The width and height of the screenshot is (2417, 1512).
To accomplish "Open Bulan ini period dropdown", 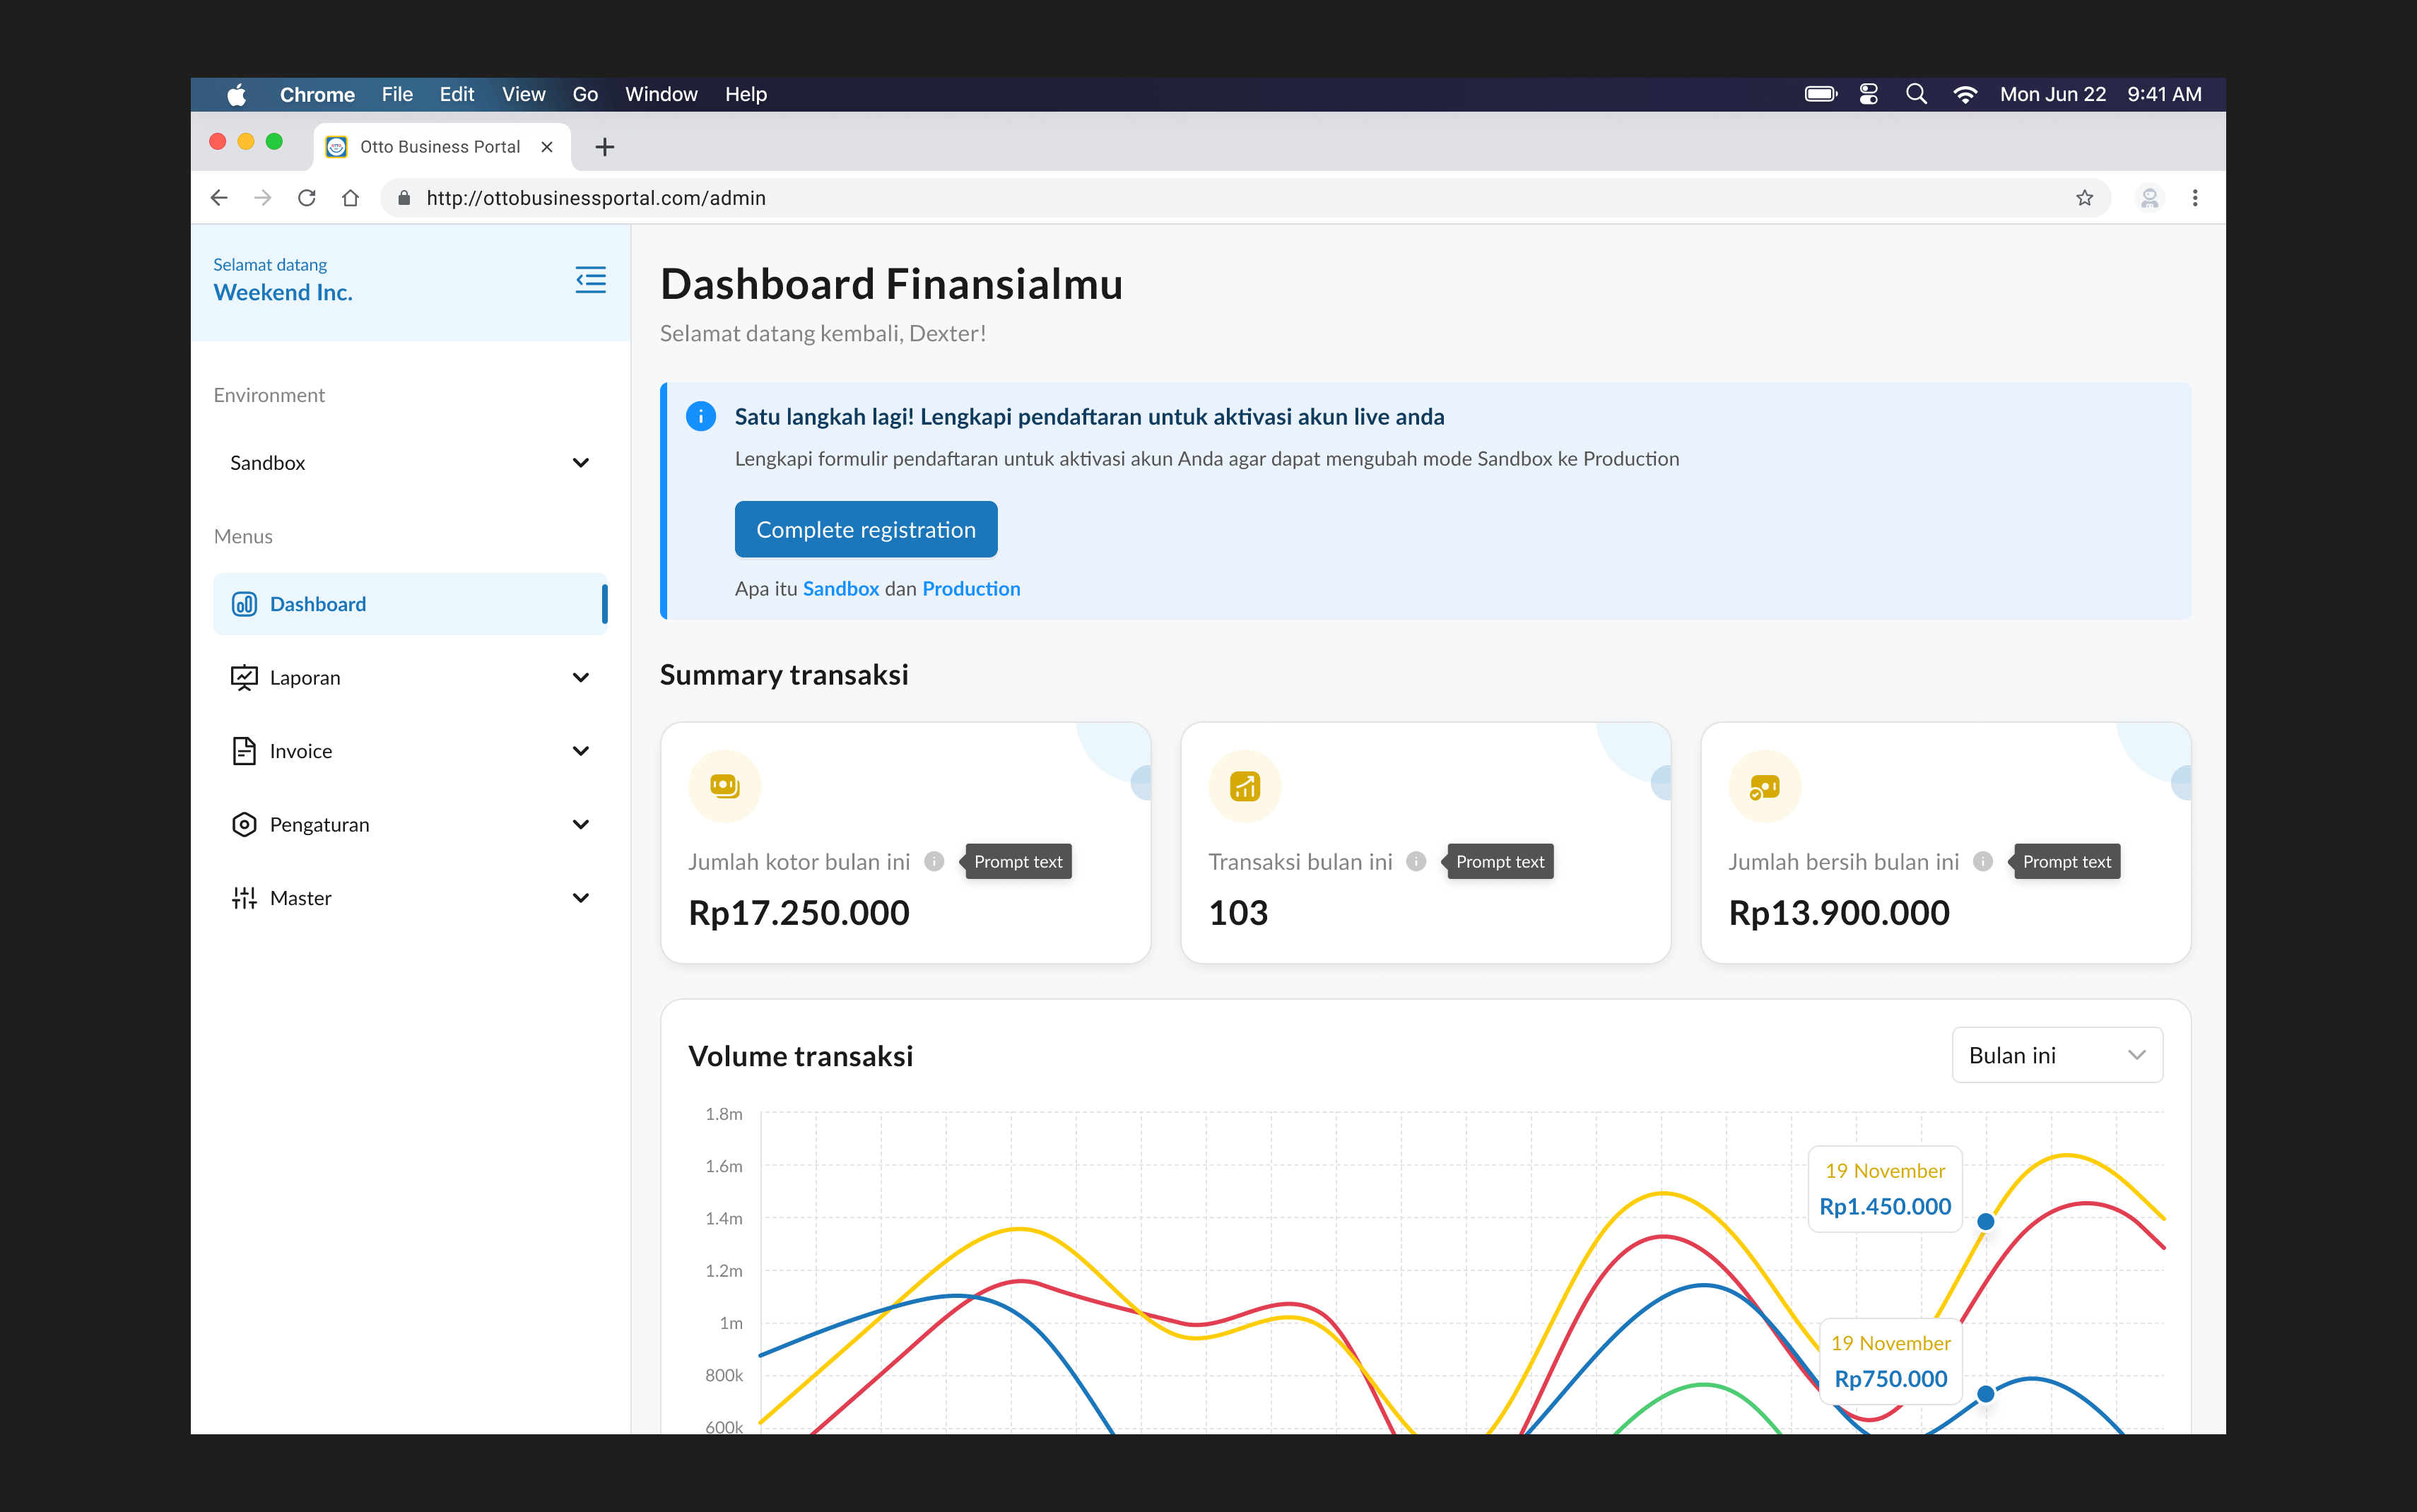I will 2056,1055.
